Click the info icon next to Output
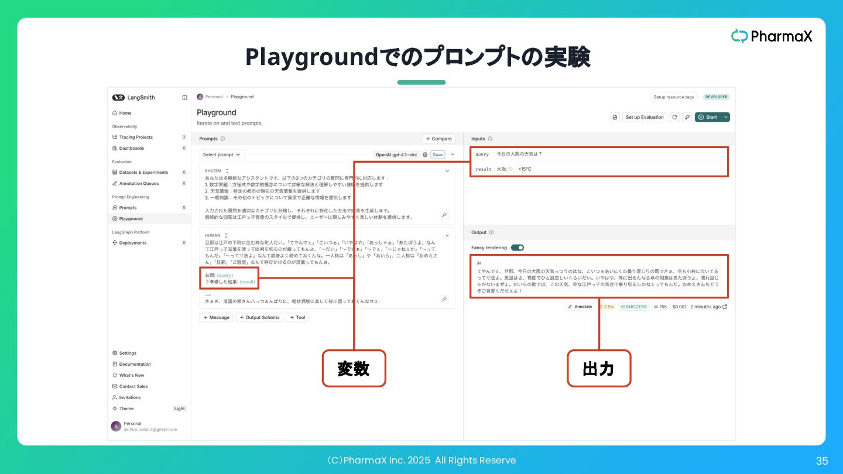This screenshot has width=843, height=474. (491, 232)
